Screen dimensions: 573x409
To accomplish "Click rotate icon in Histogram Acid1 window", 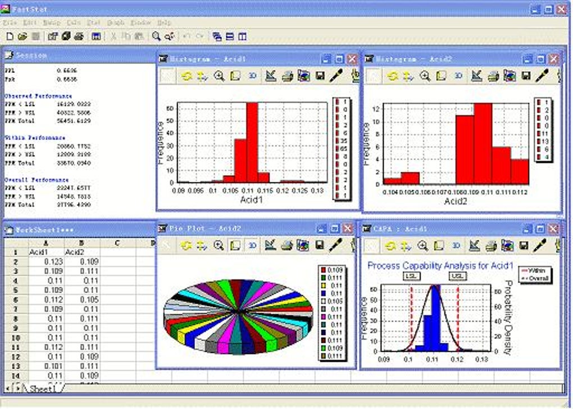I will pyautogui.click(x=187, y=76).
